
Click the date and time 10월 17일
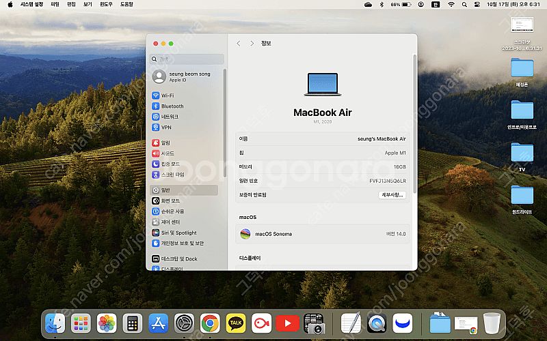pos(513,5)
